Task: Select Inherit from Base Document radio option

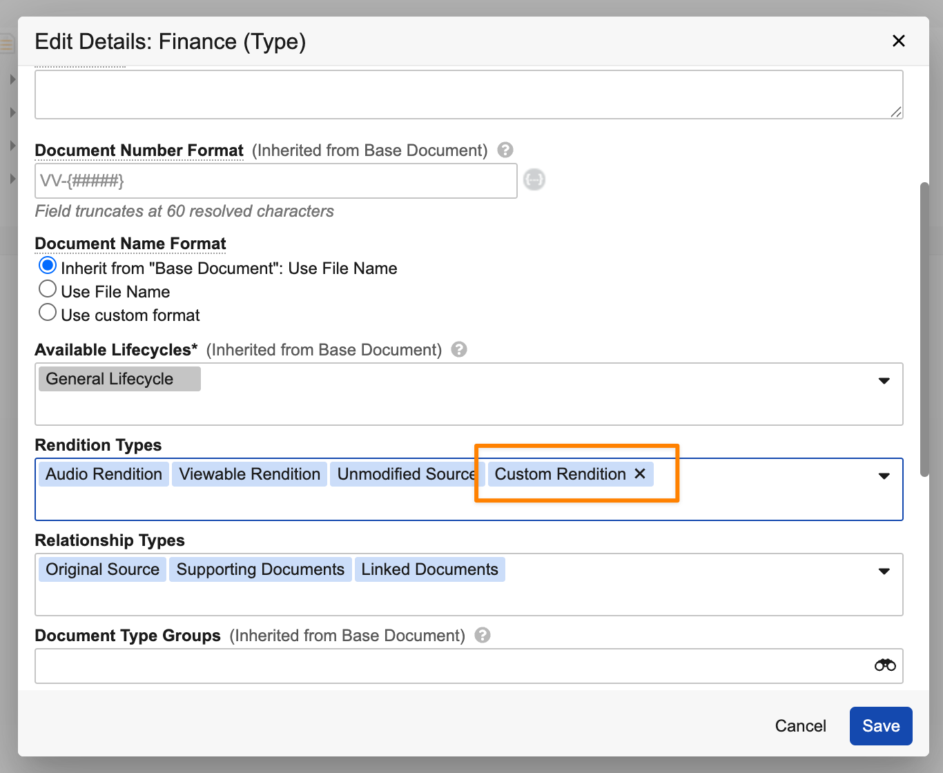Action: [x=48, y=266]
